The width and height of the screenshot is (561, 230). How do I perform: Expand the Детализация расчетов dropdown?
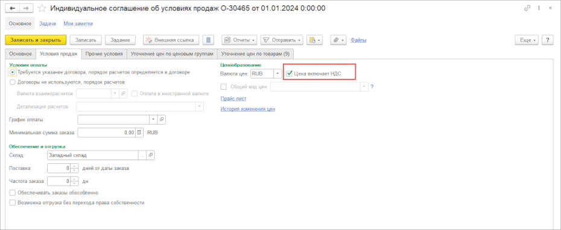[199, 107]
